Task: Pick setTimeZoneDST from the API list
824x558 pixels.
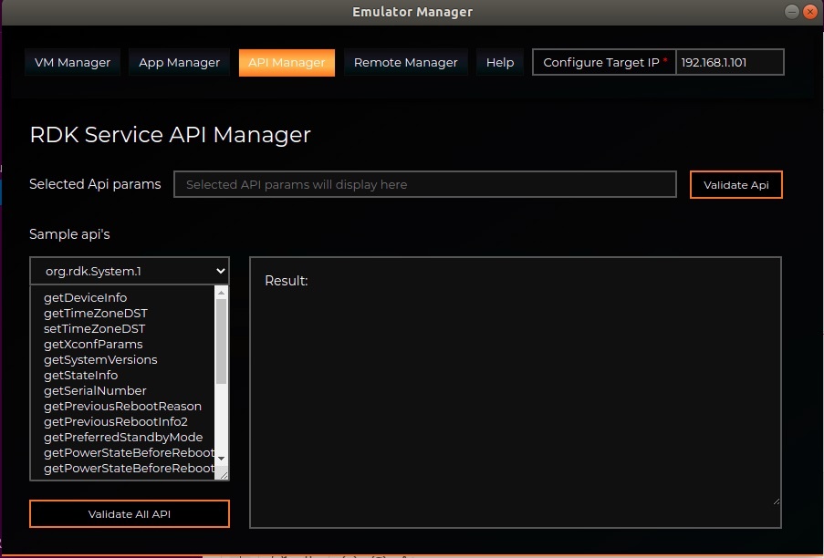Action: [x=94, y=329]
